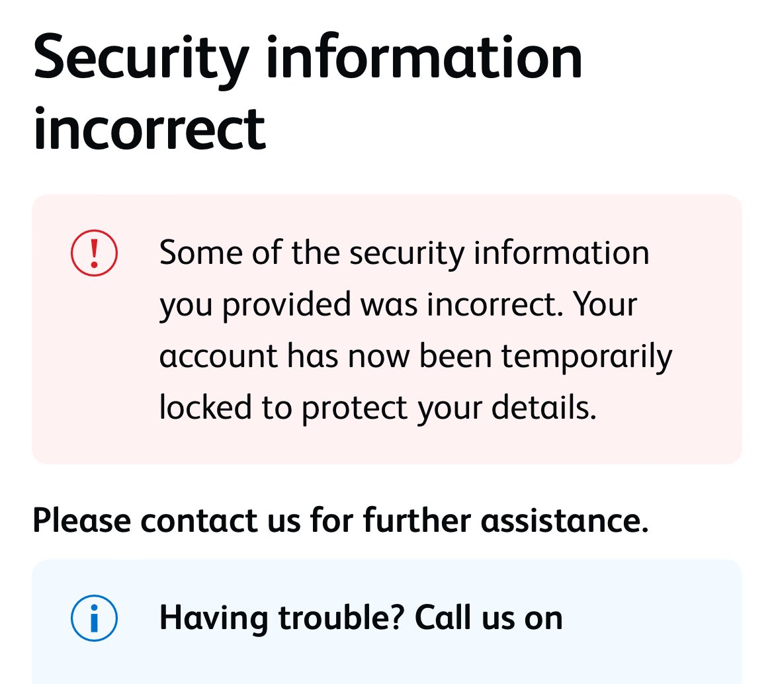
Task: Tap the word 'details.' at the error message end
Action: [544, 407]
